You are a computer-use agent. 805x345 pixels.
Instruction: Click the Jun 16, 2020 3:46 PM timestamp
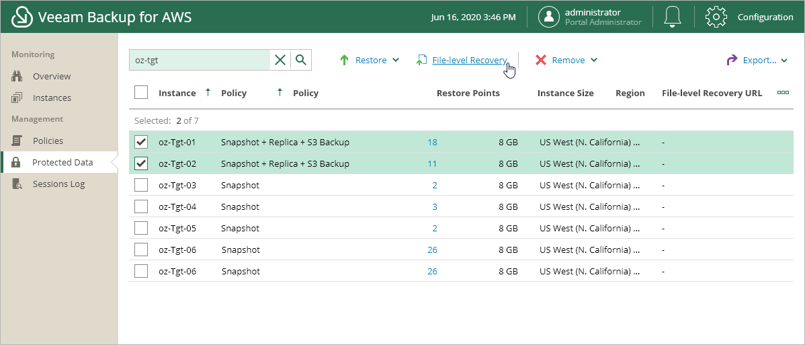pyautogui.click(x=473, y=17)
